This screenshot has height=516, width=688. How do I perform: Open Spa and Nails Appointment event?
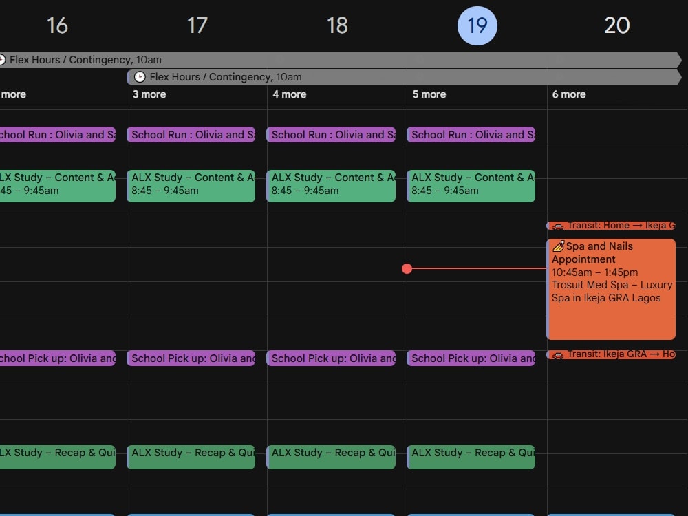[x=611, y=289]
